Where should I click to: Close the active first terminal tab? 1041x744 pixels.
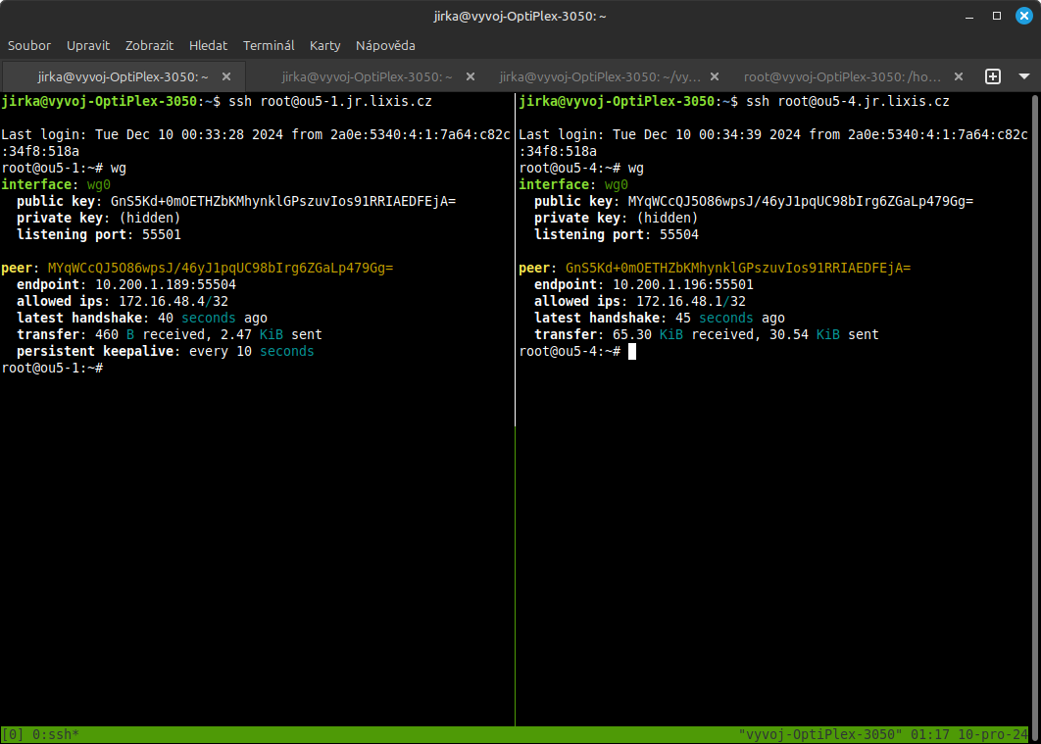point(226,76)
